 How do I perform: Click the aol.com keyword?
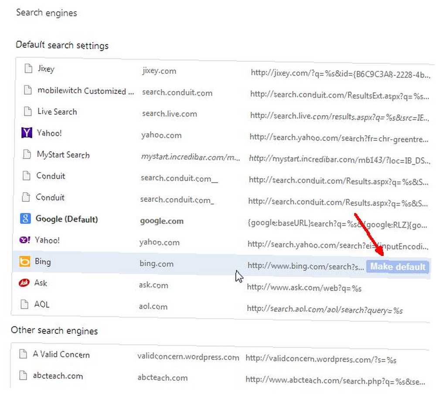pyautogui.click(x=153, y=307)
